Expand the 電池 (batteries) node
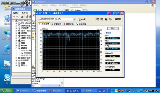160x93 pixels. (16, 41)
